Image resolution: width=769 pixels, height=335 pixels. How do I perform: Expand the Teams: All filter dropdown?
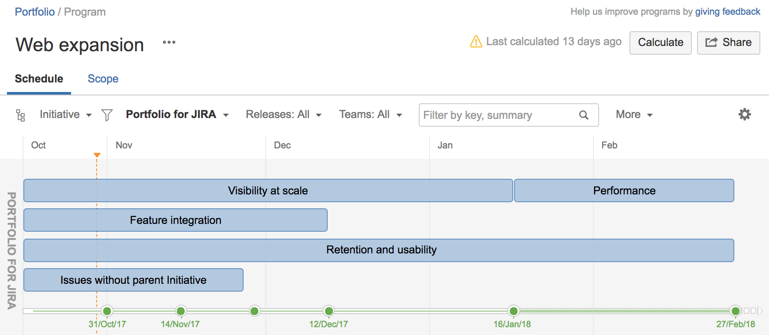(371, 115)
